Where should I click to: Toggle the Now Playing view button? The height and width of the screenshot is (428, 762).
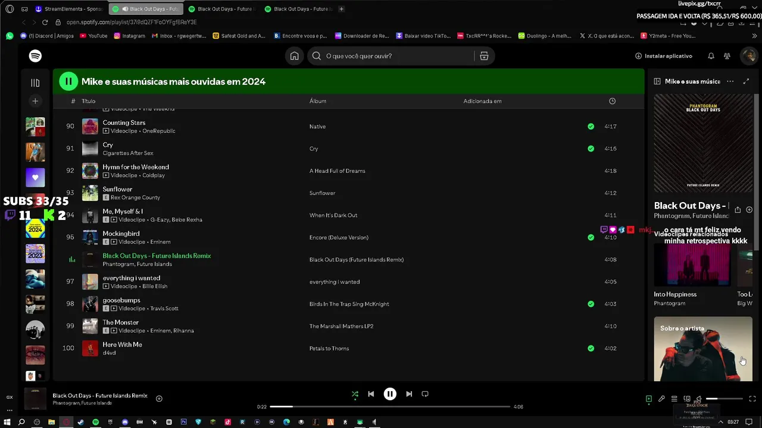(649, 399)
